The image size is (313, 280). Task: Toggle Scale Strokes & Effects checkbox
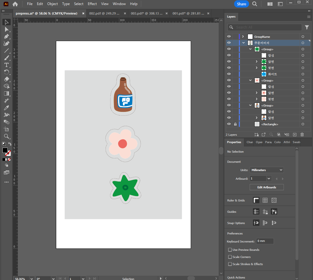pyautogui.click(x=230, y=264)
